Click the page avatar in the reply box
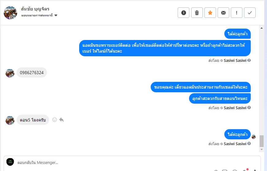267x171 pixels. pos(10,162)
